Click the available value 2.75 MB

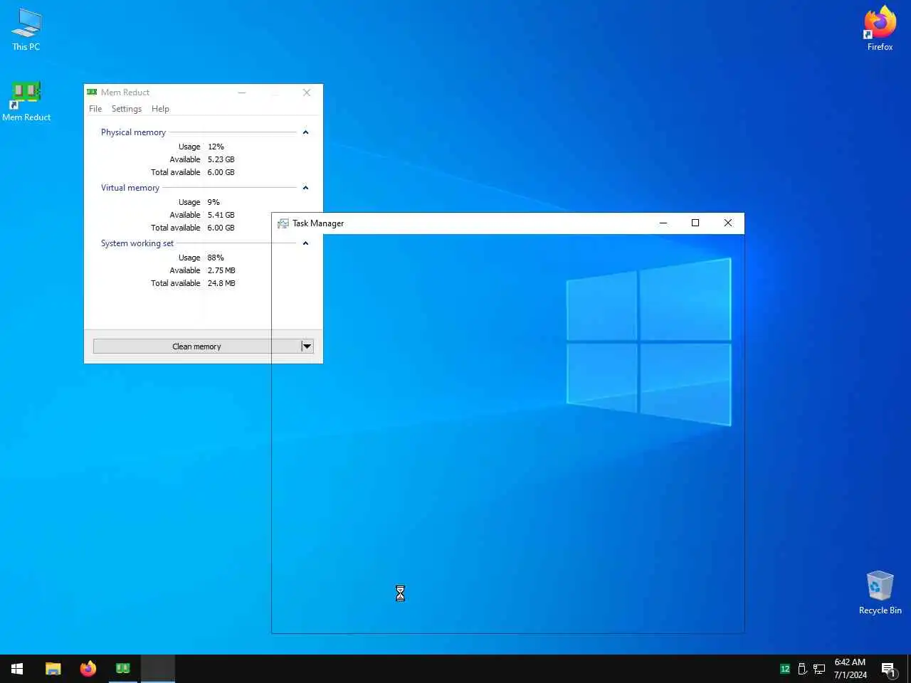(221, 270)
